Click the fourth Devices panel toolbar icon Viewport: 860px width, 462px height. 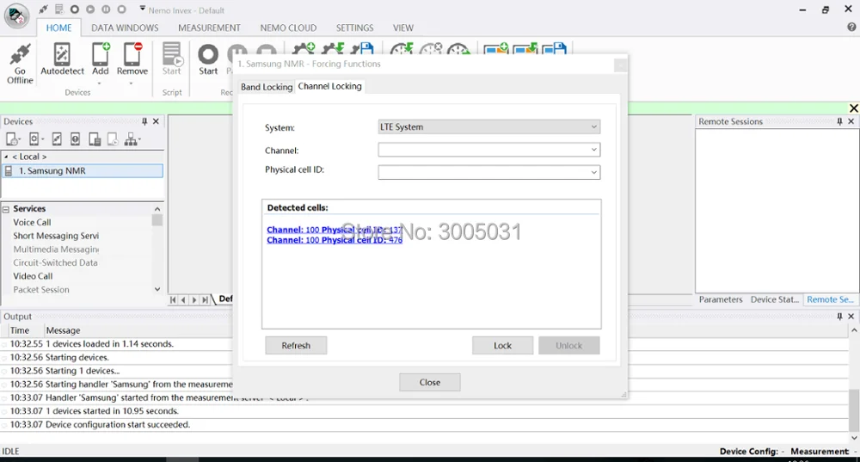pyautogui.click(x=75, y=139)
